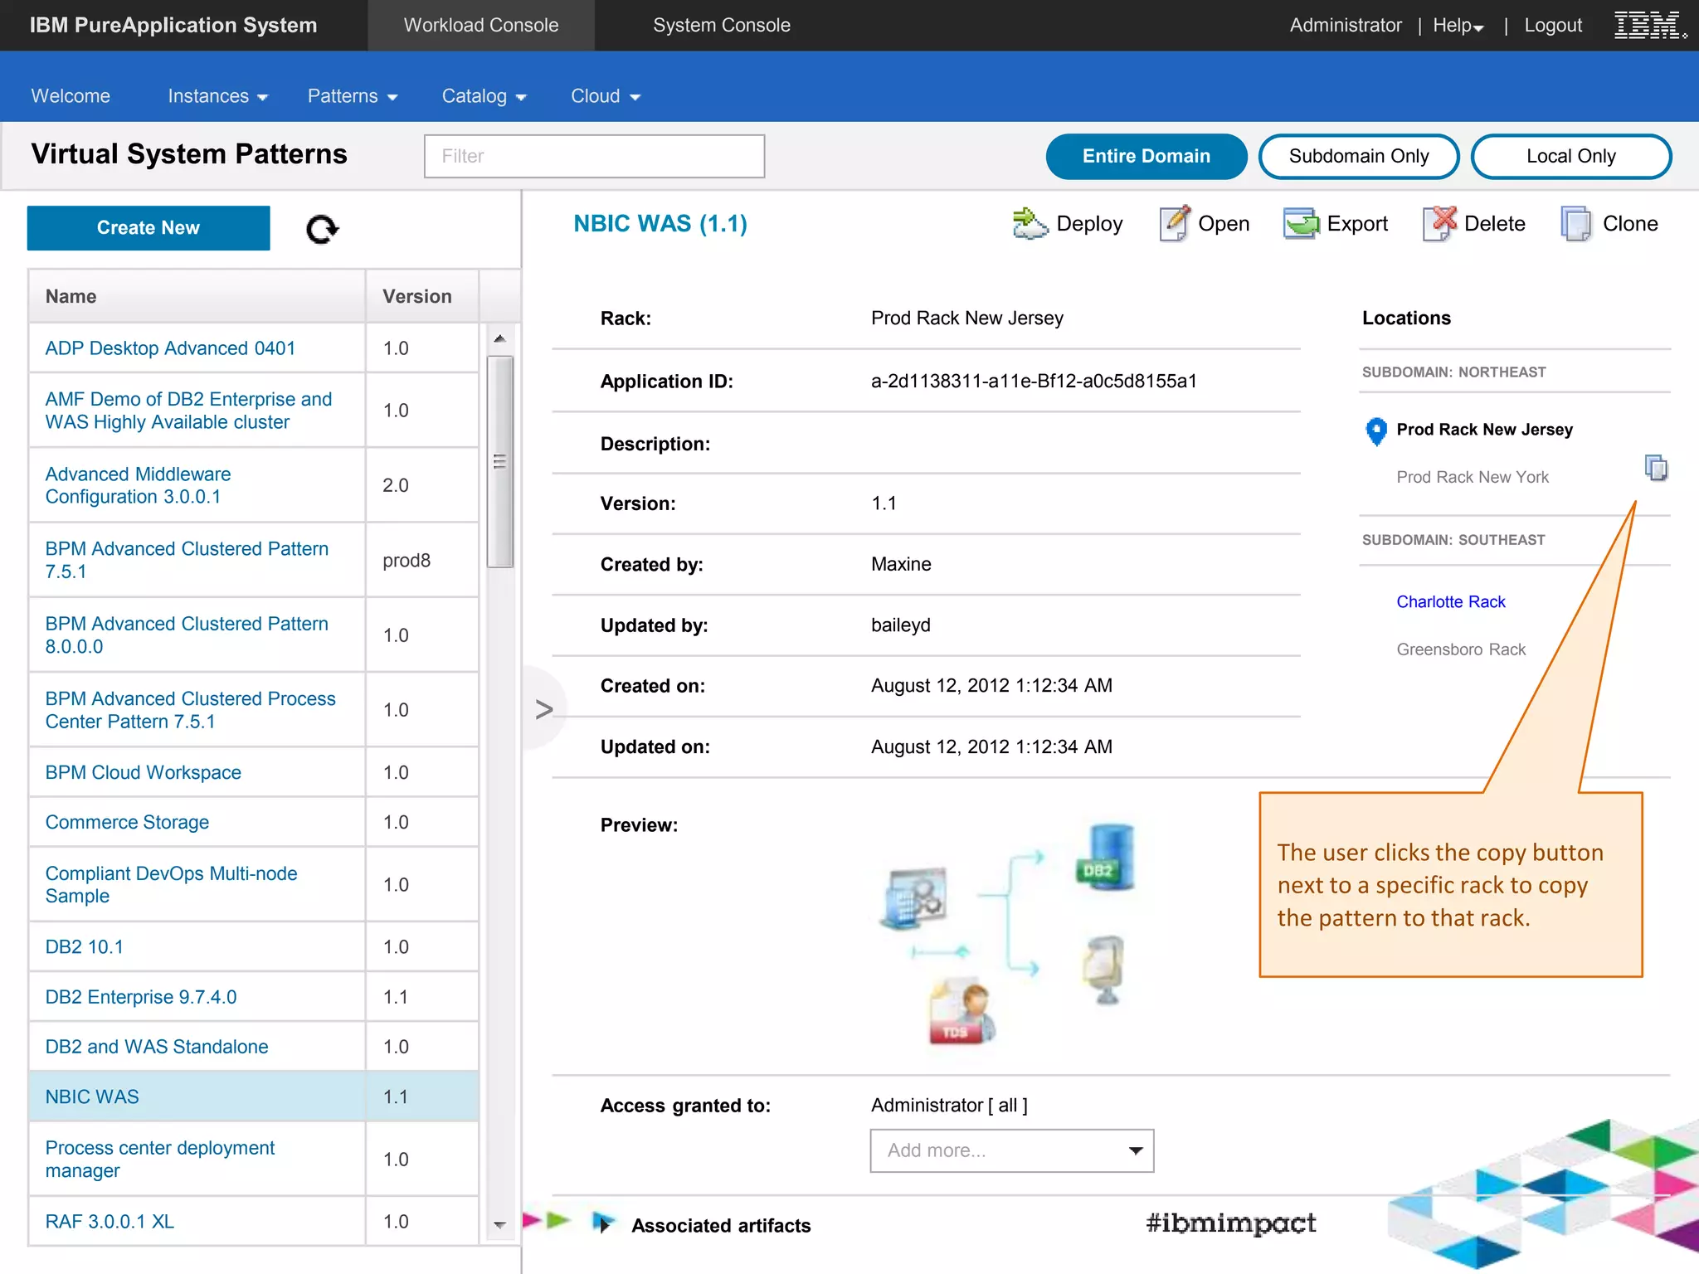Sort by the Version column header

(x=422, y=297)
